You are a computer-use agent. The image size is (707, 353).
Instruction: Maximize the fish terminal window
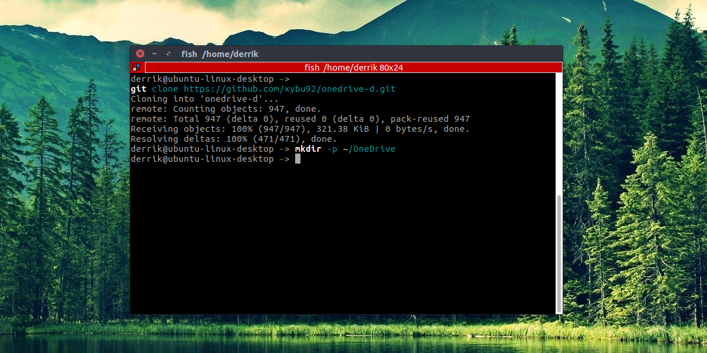[x=169, y=54]
